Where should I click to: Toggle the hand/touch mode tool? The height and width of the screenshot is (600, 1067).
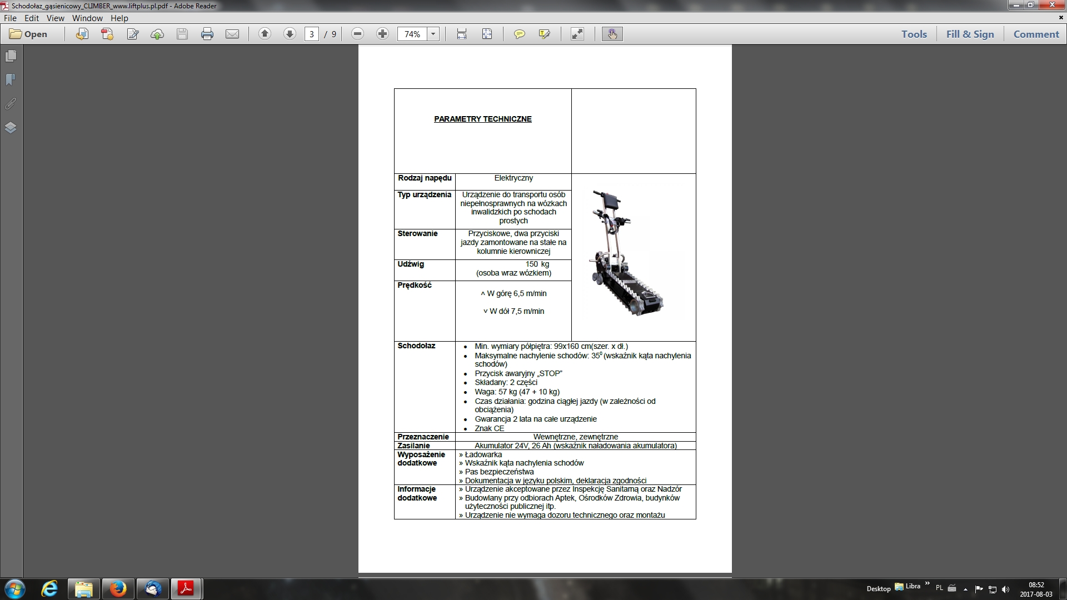point(612,34)
